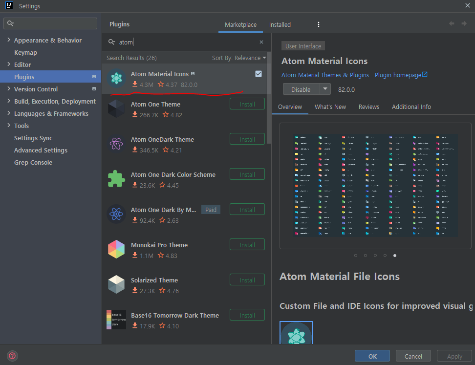This screenshot has height=365, width=475.
Task: Install the Base16 Tomorrow Dark Theme plugin
Action: (x=247, y=315)
